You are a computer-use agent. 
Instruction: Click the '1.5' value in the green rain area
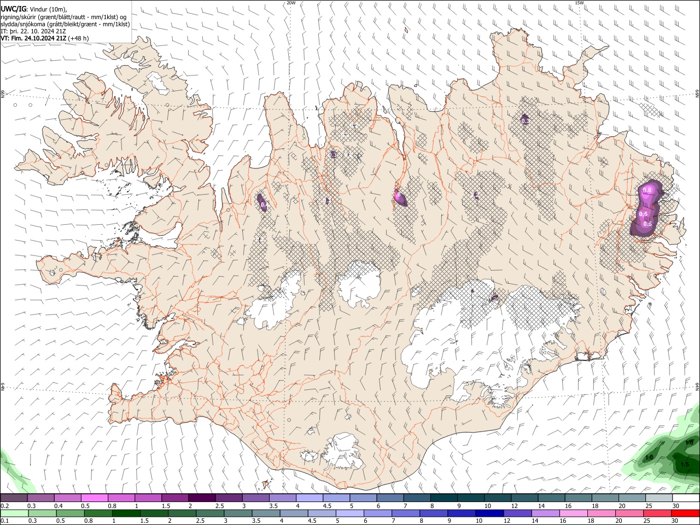coord(685,465)
